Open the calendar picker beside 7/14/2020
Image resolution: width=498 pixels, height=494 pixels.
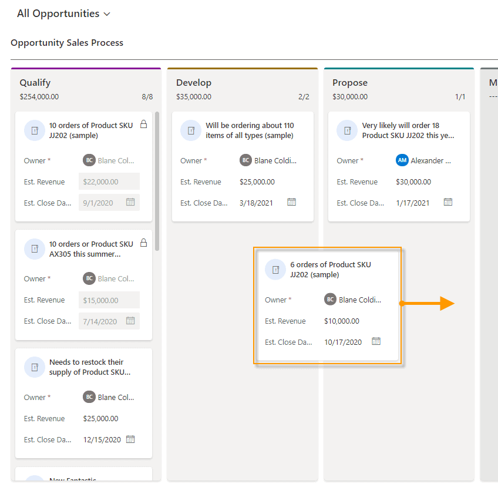[130, 321]
